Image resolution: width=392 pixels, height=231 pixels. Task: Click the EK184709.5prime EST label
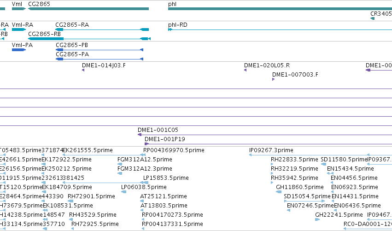pos(67,187)
